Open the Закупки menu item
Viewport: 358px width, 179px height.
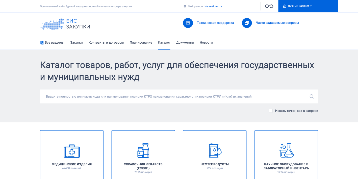pos(76,43)
